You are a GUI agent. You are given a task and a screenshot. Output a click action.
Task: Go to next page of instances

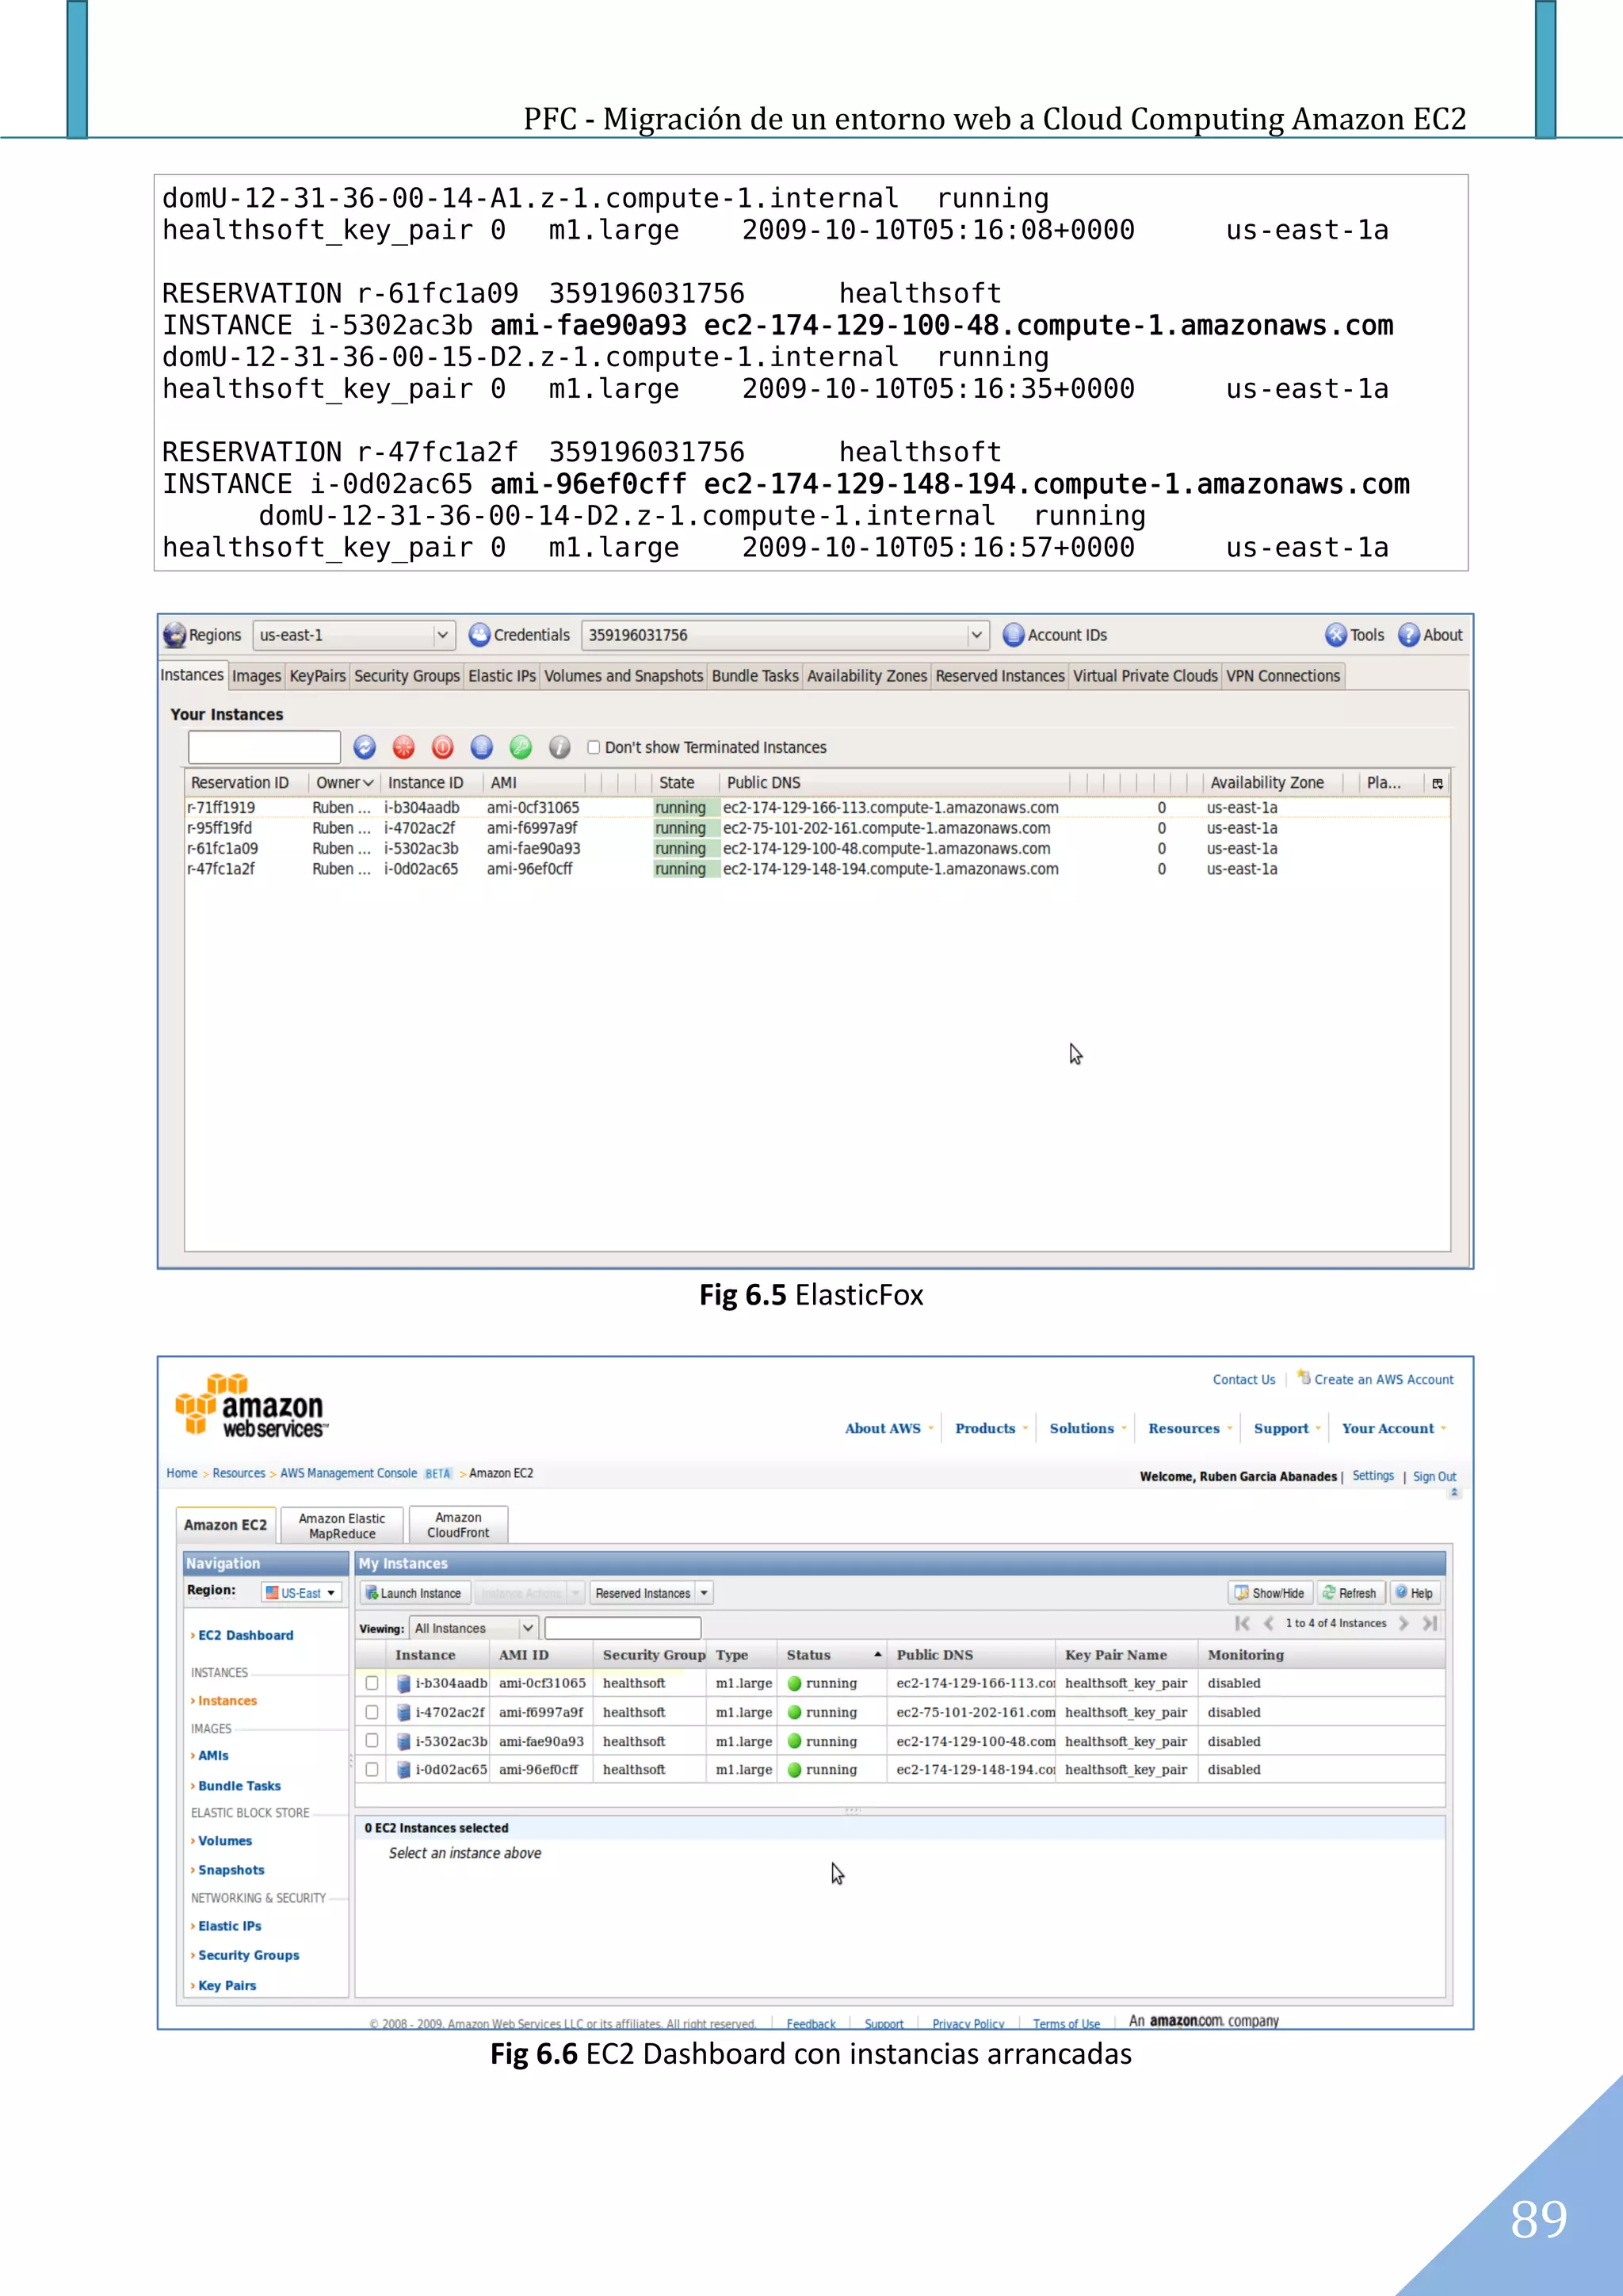[1403, 1623]
